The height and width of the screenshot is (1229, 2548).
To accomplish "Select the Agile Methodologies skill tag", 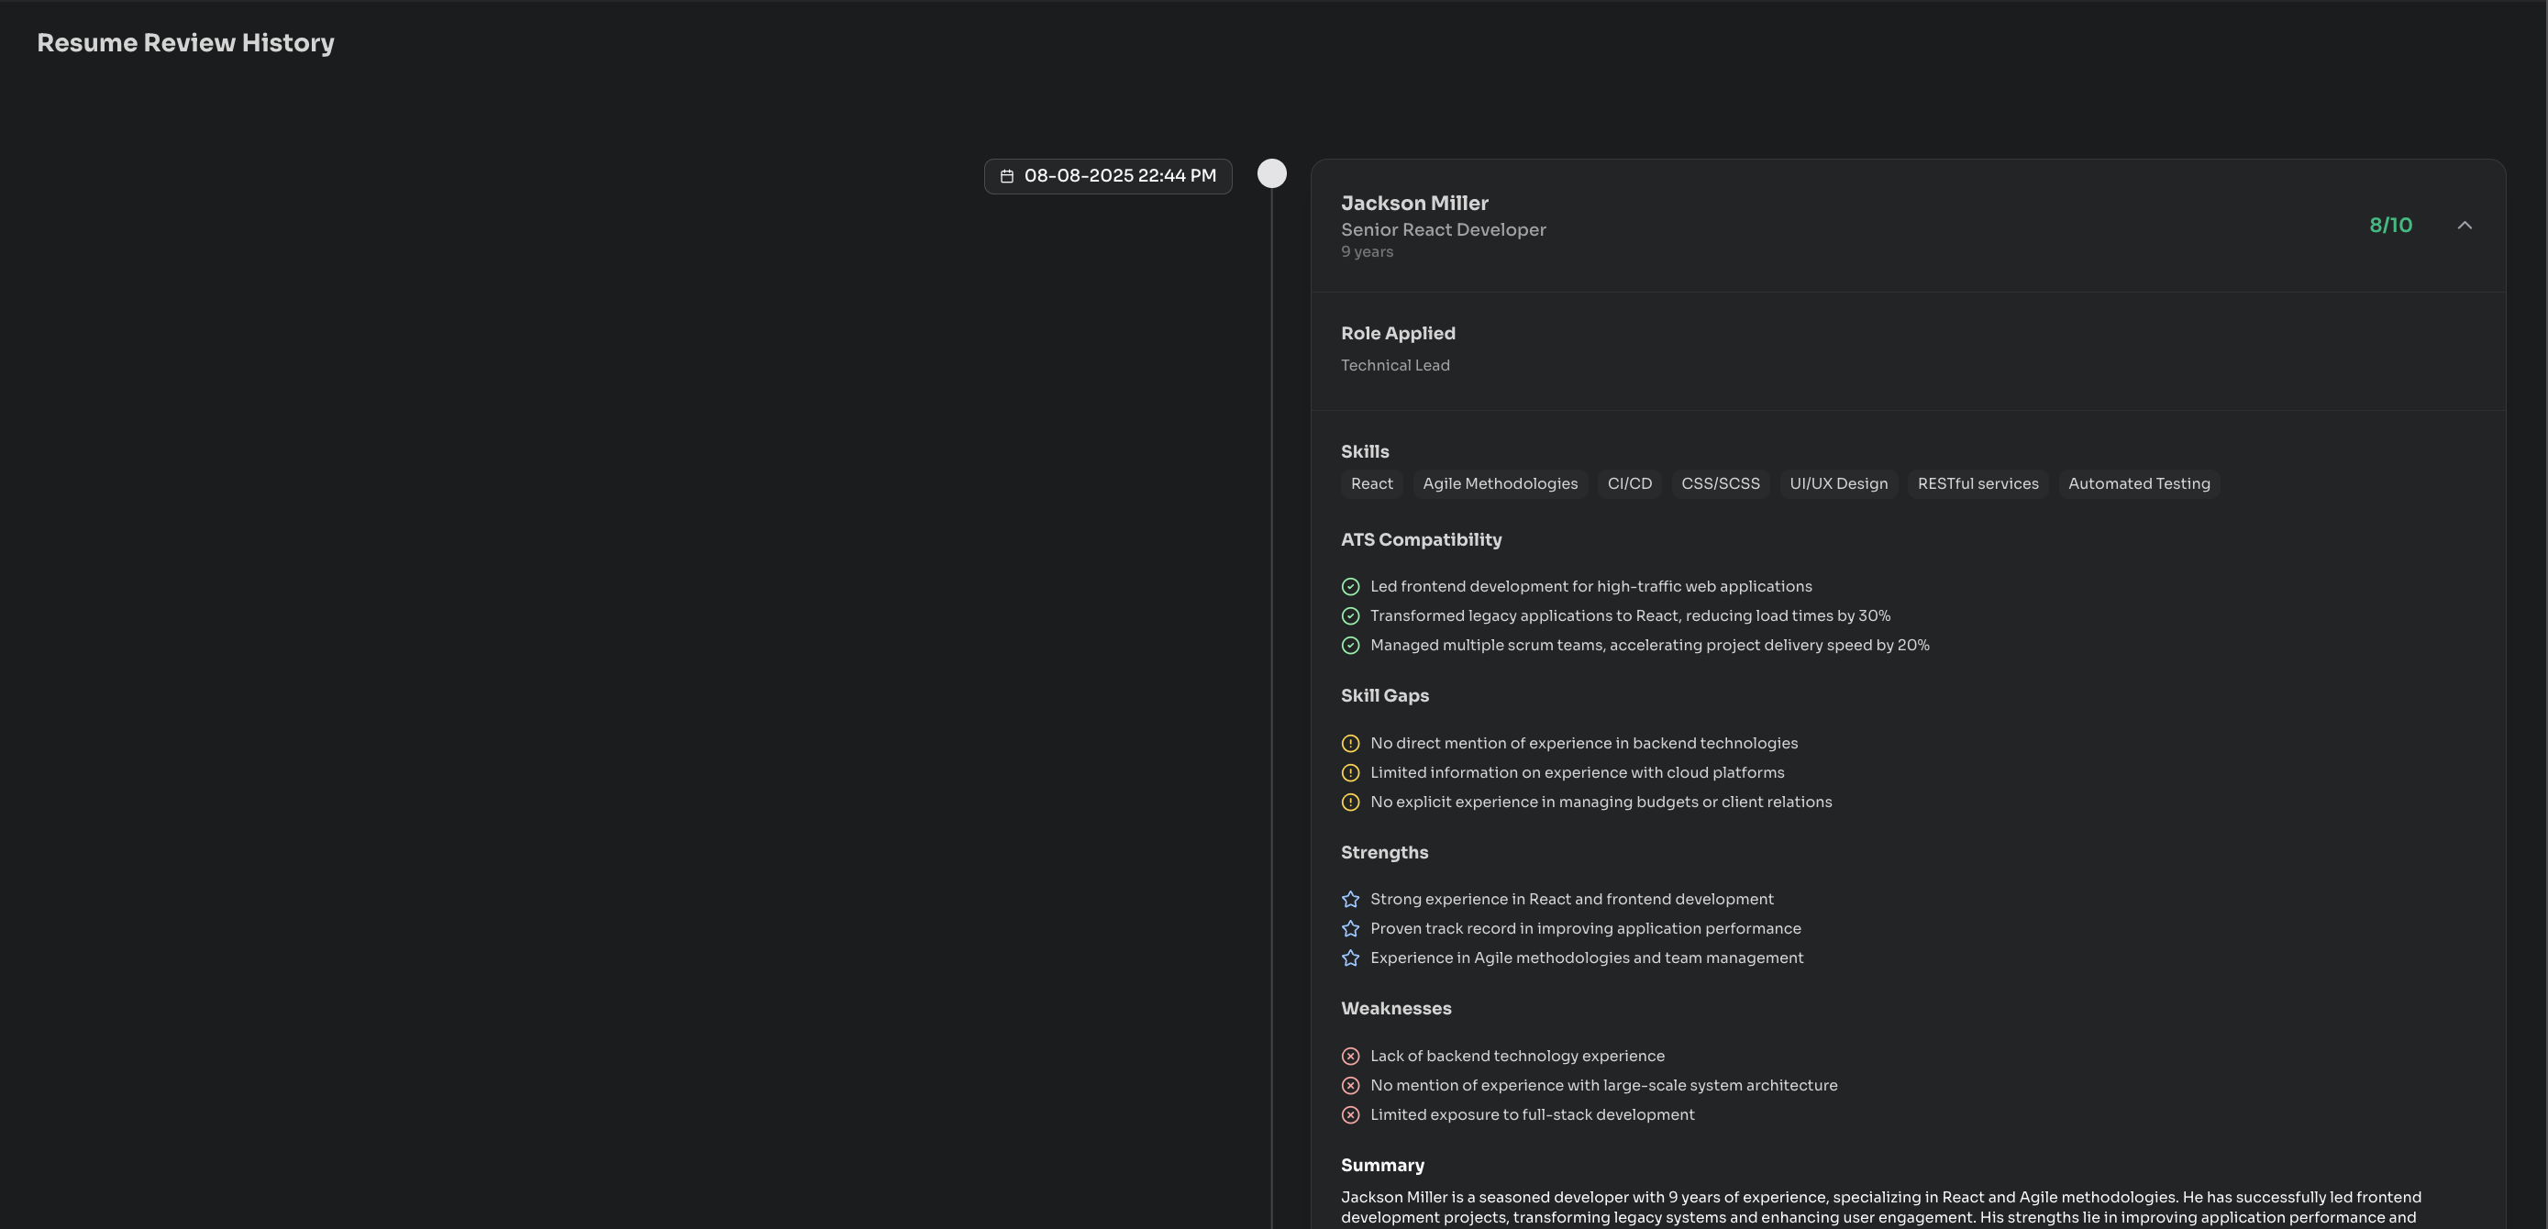I will [x=1500, y=484].
